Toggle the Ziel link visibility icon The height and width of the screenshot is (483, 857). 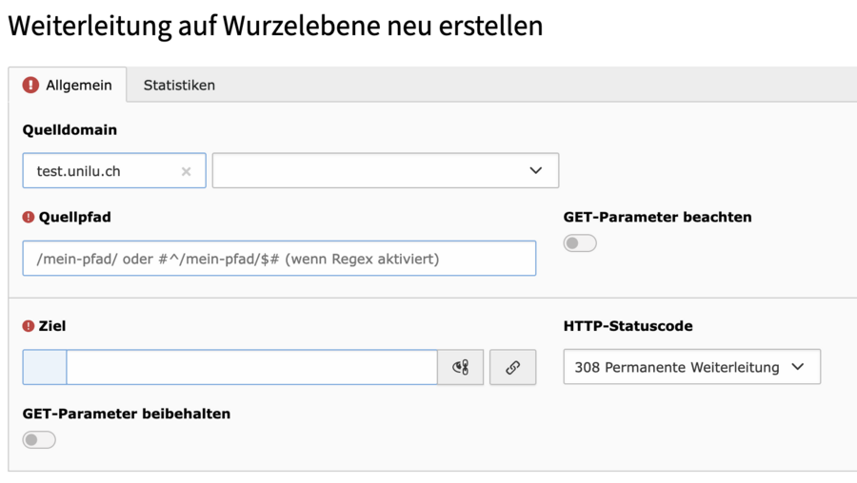coord(461,367)
